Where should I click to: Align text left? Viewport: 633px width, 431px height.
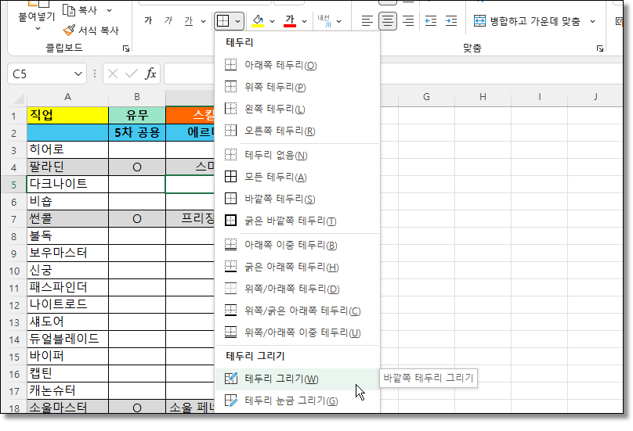click(x=367, y=20)
